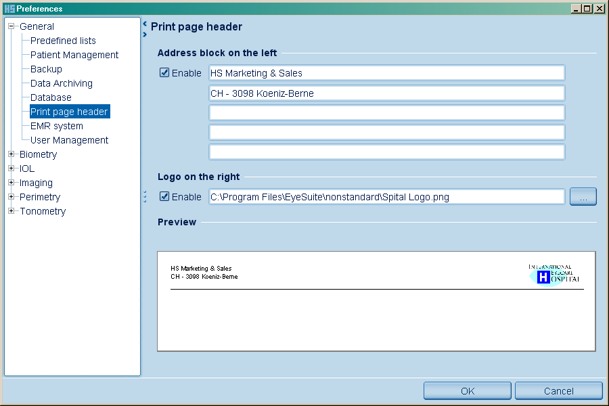
Task: Collapse the General tree node
Action: point(12,26)
